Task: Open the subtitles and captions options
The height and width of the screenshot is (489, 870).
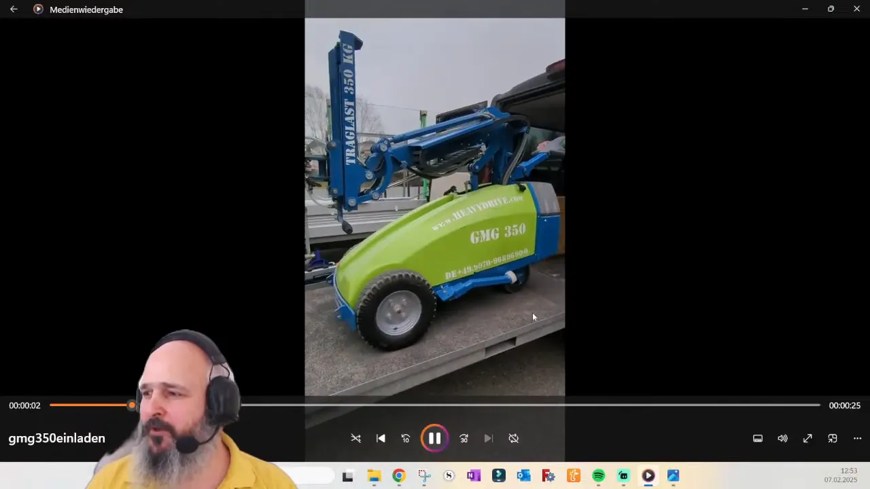Action: coord(758,439)
